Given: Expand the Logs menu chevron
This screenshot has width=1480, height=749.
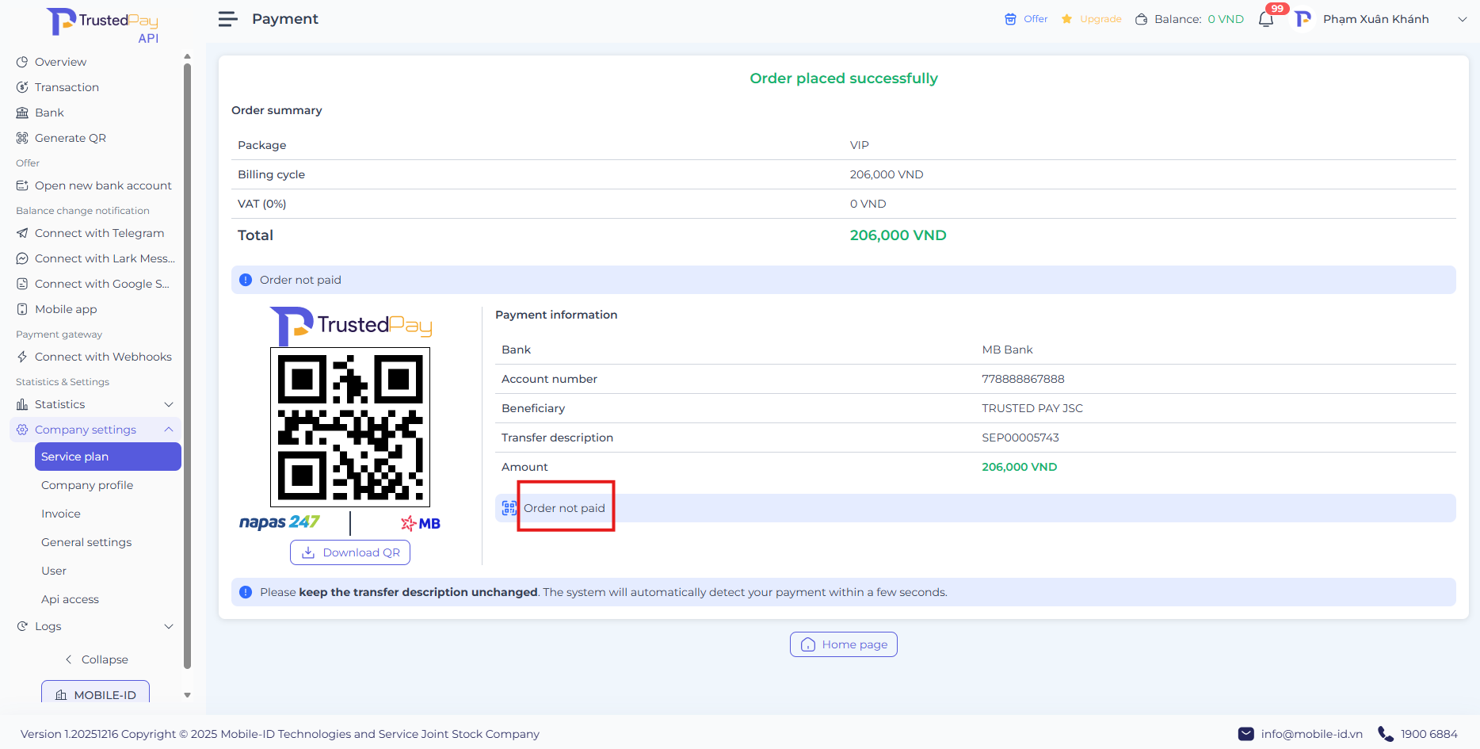Looking at the screenshot, I should tap(169, 626).
